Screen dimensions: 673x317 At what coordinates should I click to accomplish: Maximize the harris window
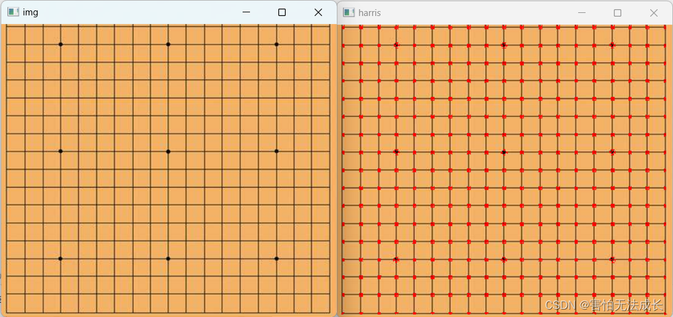click(618, 13)
